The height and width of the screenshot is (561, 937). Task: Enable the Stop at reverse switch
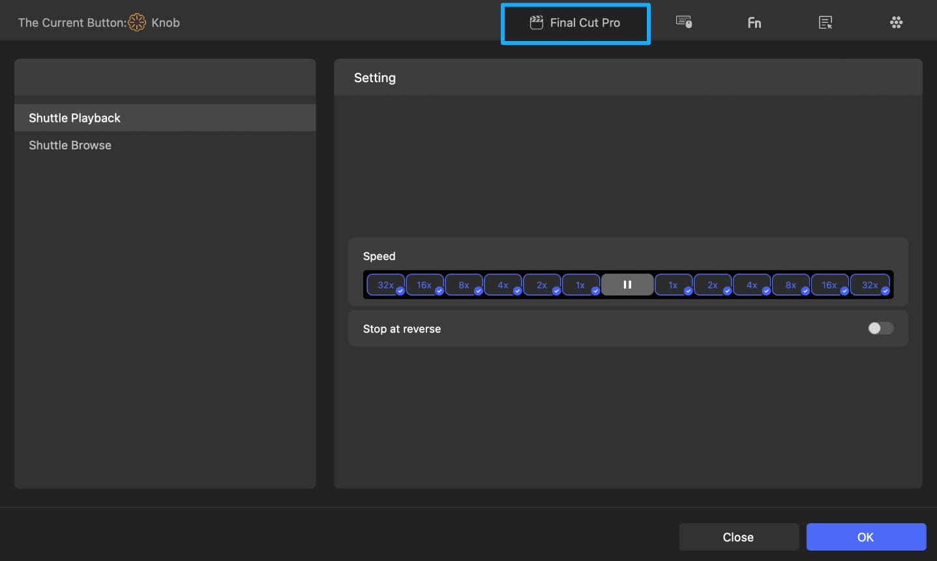(x=880, y=328)
